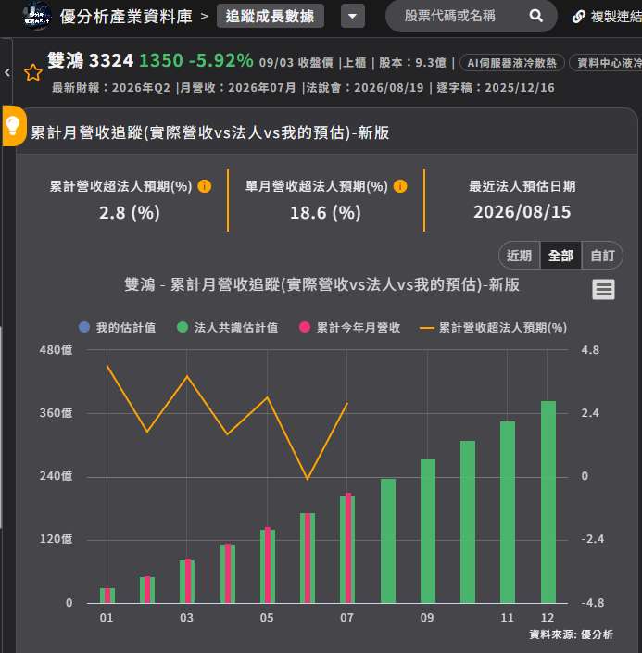Expand the 追蹤成長數據 selector
The height and width of the screenshot is (653, 642).
tap(270, 17)
